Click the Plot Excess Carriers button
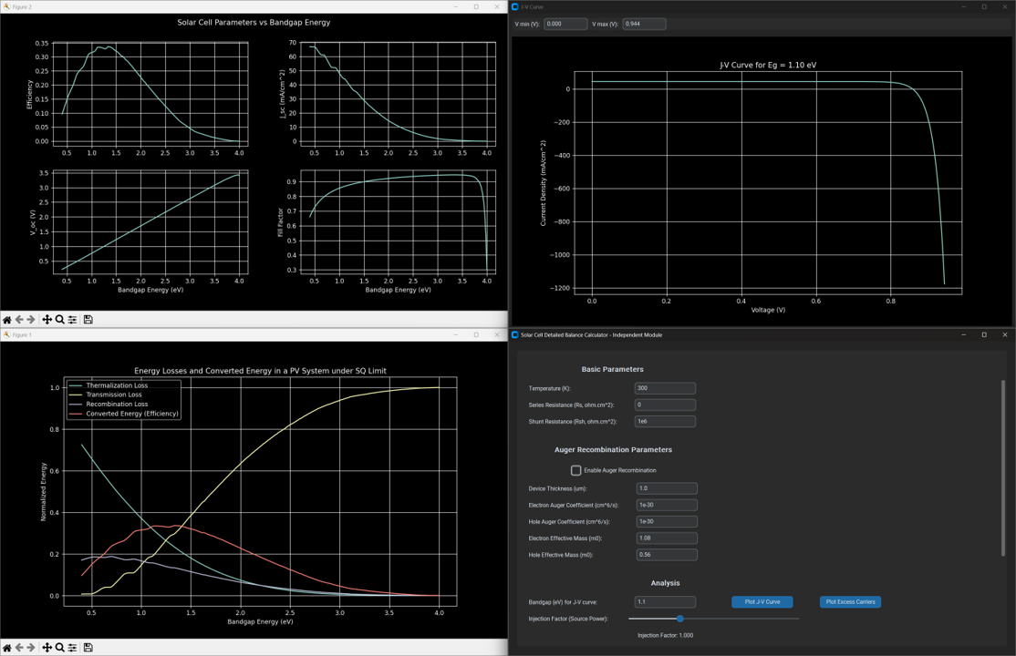Screen dimensions: 1016x656 tap(849, 601)
